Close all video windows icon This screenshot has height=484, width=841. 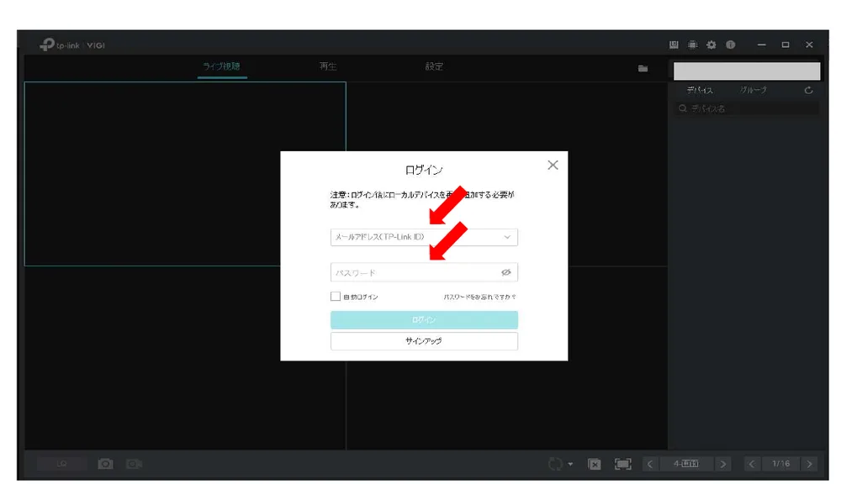(595, 464)
